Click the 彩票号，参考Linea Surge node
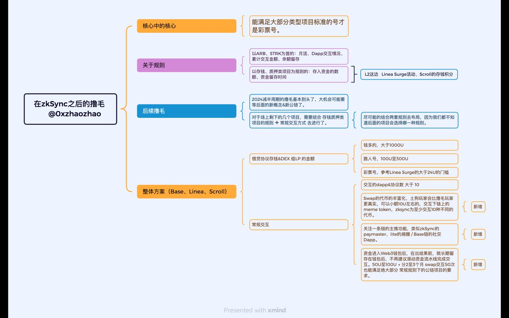The image size is (509, 318). 409,172
